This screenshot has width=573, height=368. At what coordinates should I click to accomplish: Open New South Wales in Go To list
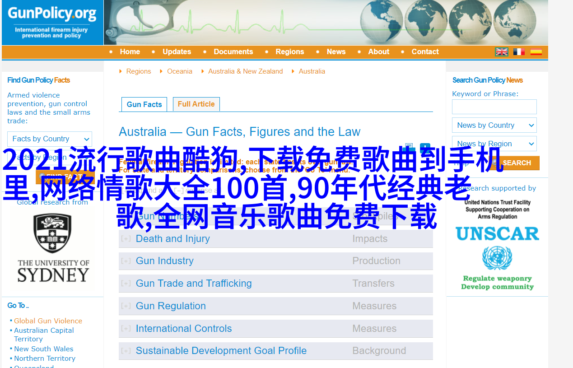click(44, 349)
